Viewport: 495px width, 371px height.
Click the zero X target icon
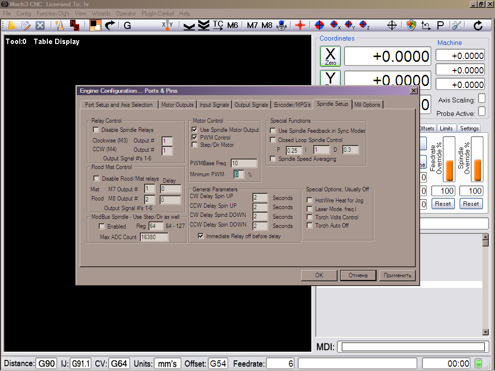tap(335, 25)
